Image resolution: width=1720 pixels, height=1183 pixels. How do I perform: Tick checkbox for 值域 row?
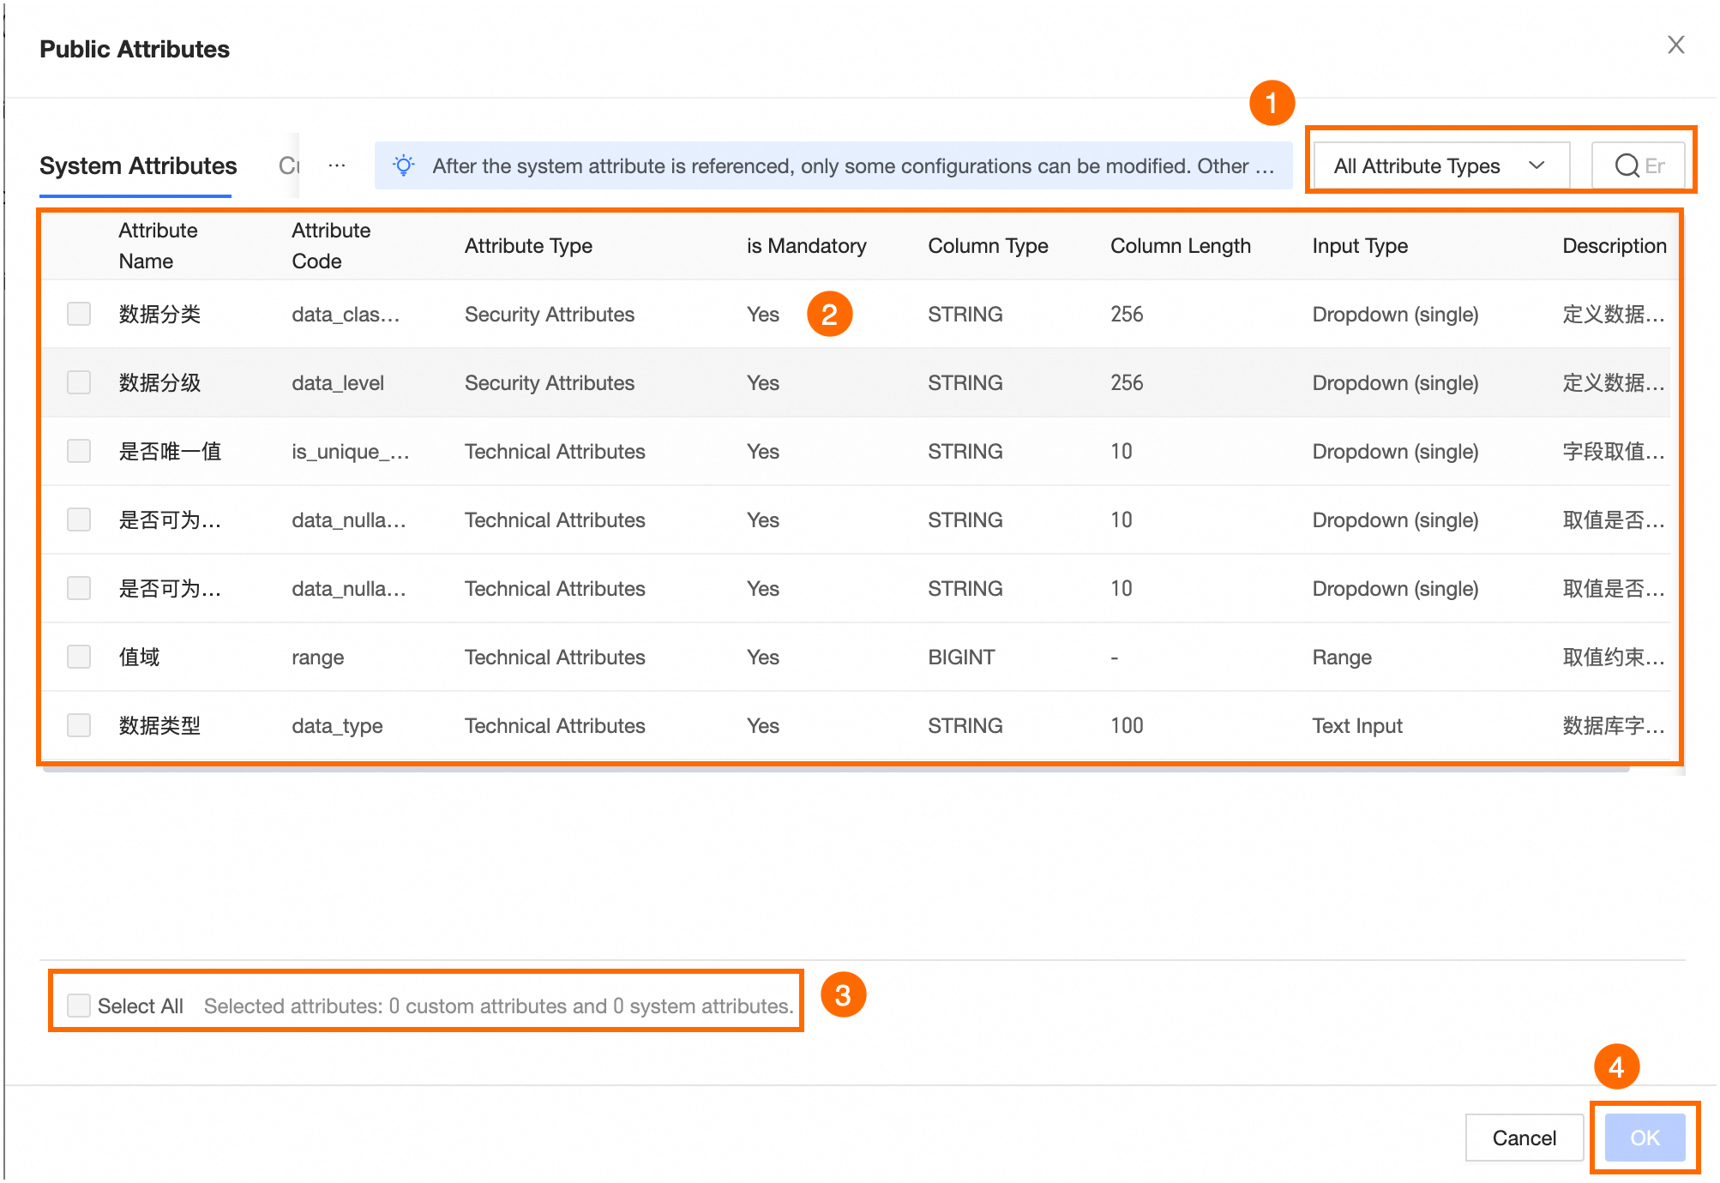click(x=79, y=657)
